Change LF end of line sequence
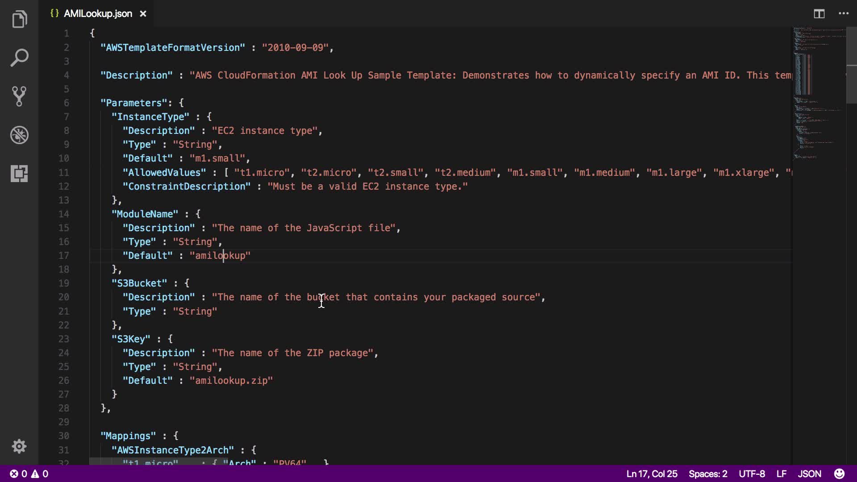 (x=781, y=474)
